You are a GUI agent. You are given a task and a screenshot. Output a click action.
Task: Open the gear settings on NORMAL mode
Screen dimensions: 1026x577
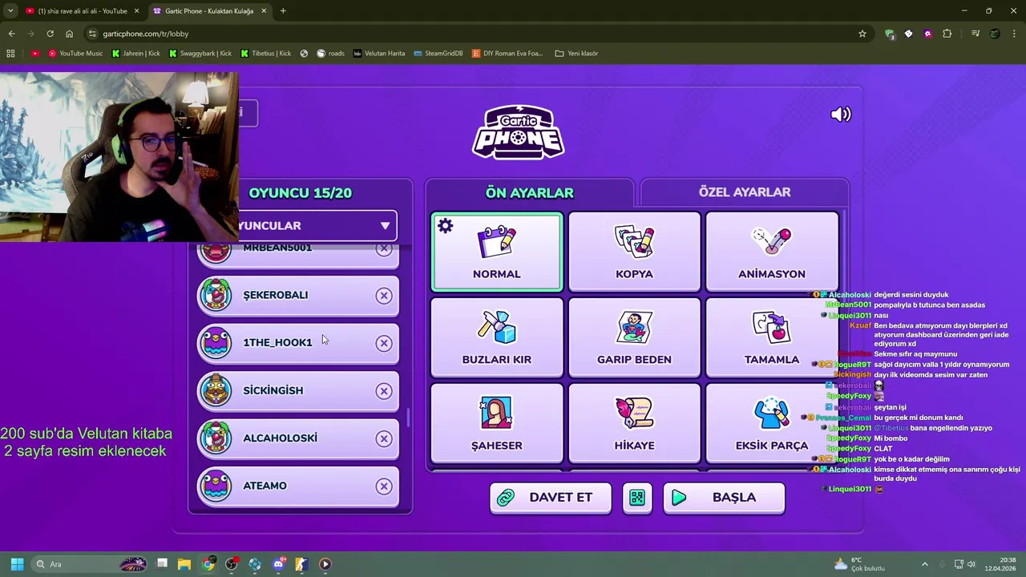point(446,227)
